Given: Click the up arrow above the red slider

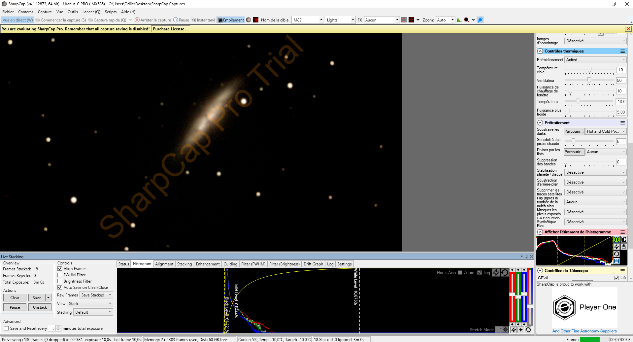Looking at the screenshot, I should click(512, 270).
